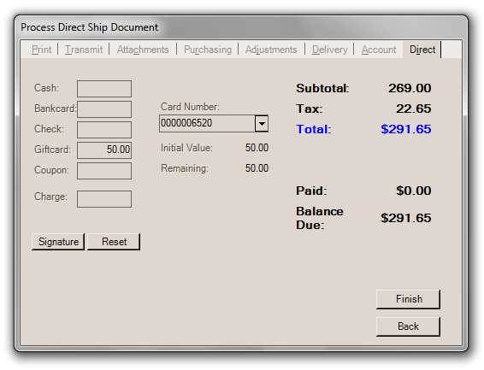The height and width of the screenshot is (370, 484).
Task: Click the Coupon amount field
Action: pos(104,171)
